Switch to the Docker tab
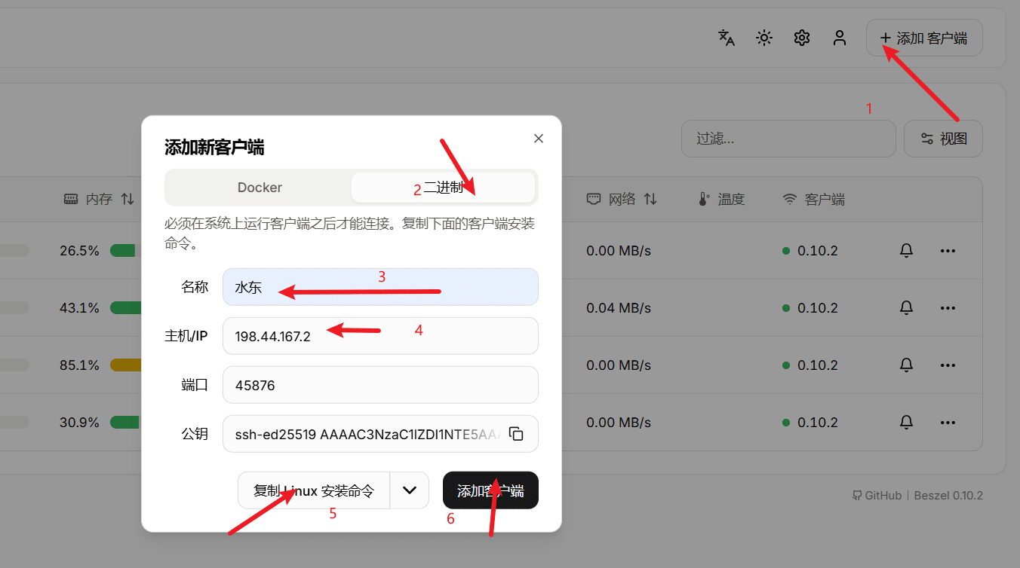Image resolution: width=1020 pixels, height=568 pixels. 260,187
